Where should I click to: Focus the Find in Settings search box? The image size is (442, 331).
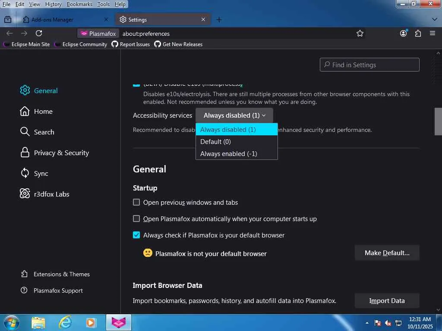tap(369, 65)
